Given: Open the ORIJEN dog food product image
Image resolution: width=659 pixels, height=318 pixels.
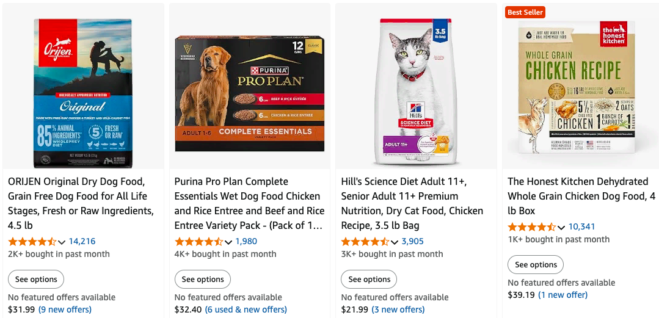Looking at the screenshot, I should click(82, 93).
